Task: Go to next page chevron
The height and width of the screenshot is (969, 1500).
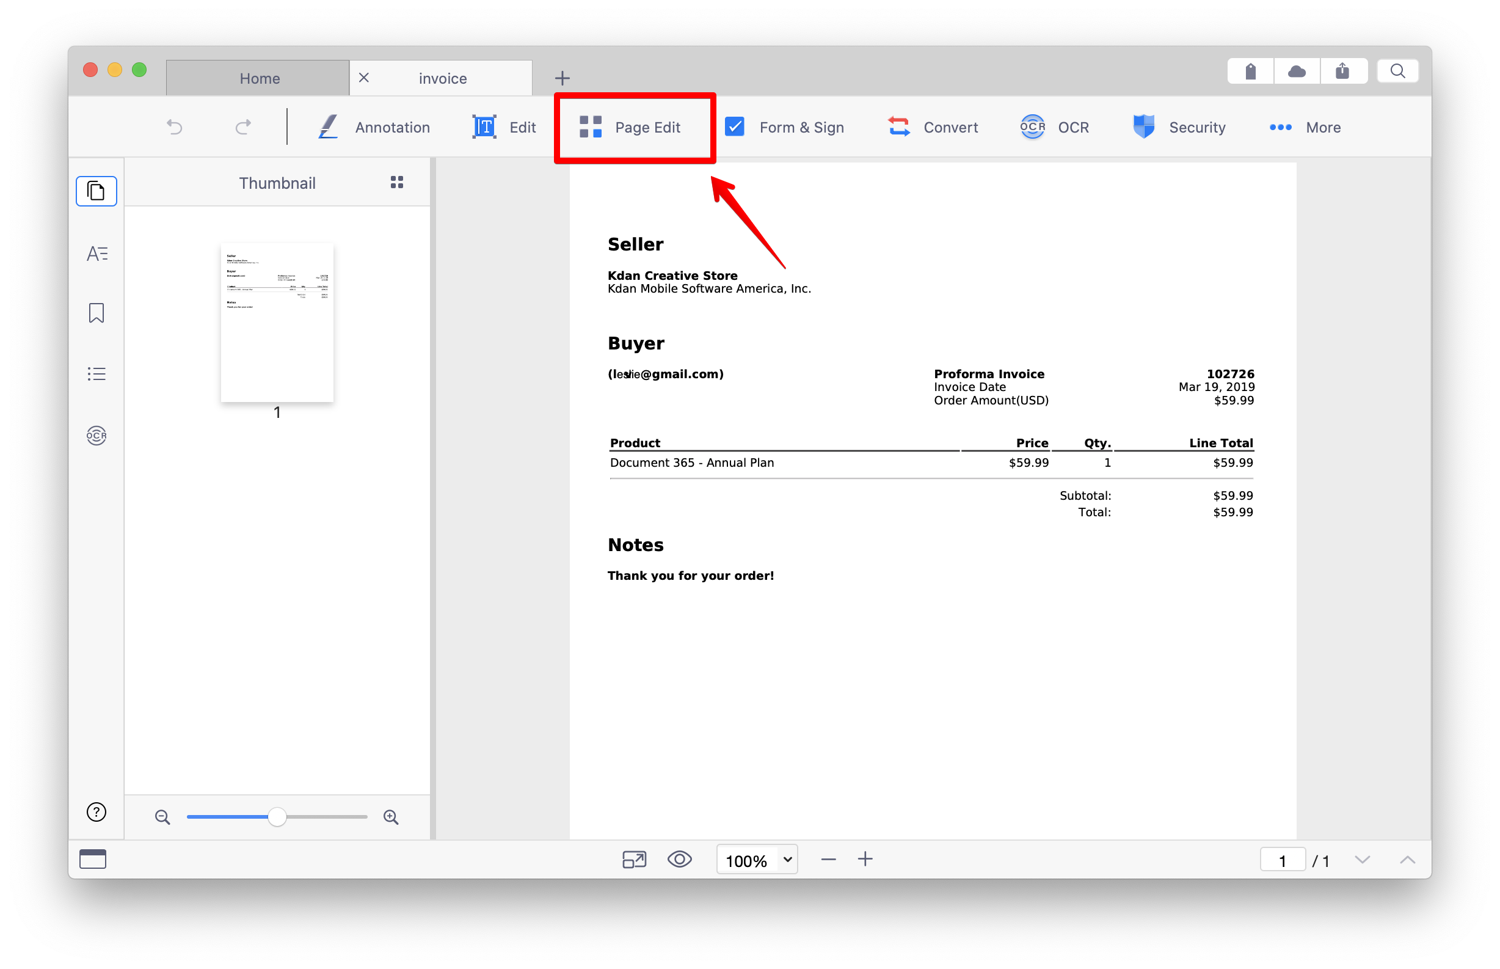Action: pos(1361,860)
